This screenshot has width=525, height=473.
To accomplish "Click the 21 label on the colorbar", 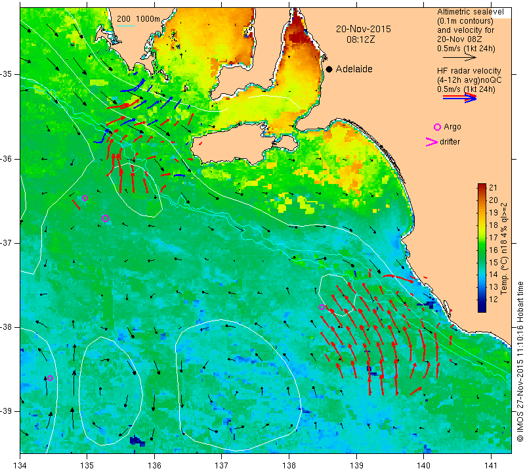I will click(493, 187).
